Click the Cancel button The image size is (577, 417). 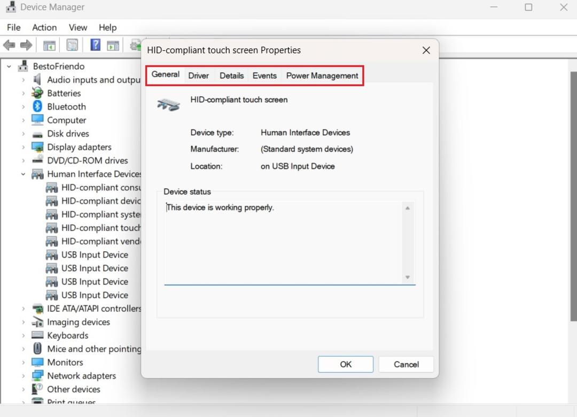click(x=406, y=364)
